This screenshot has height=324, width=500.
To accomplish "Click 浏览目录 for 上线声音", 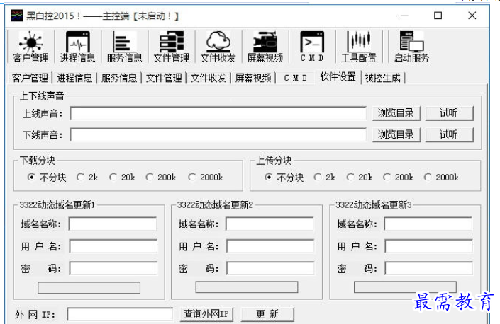I will tap(396, 113).
